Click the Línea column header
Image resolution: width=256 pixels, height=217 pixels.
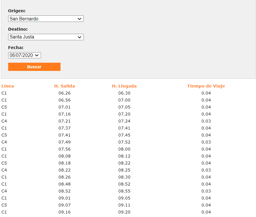8,86
